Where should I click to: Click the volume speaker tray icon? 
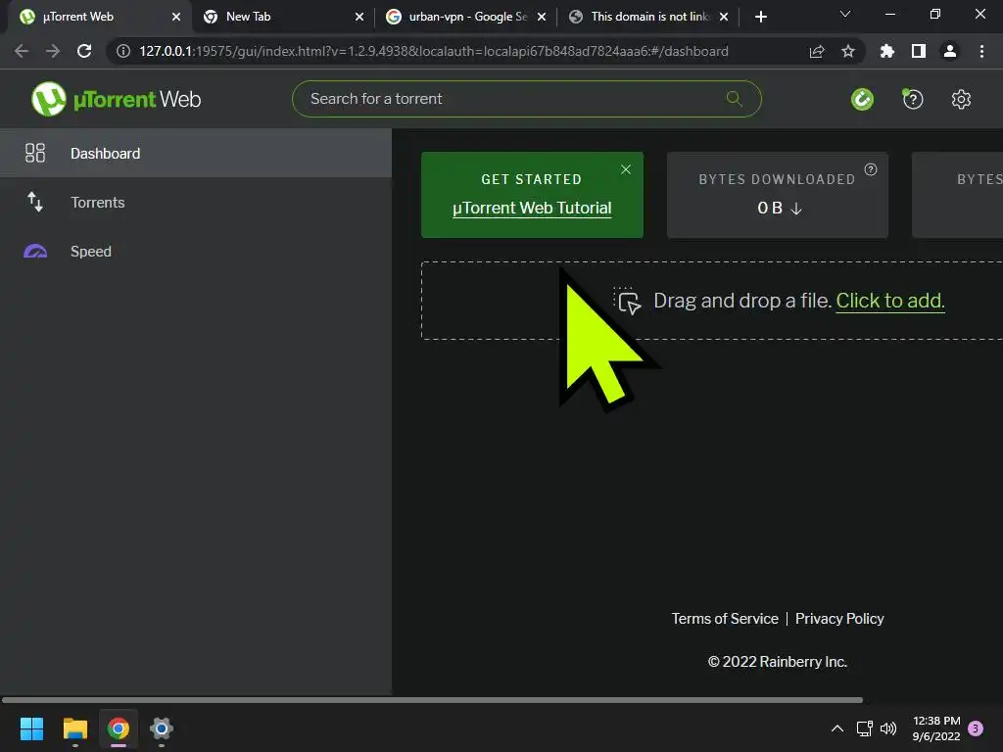tap(888, 728)
